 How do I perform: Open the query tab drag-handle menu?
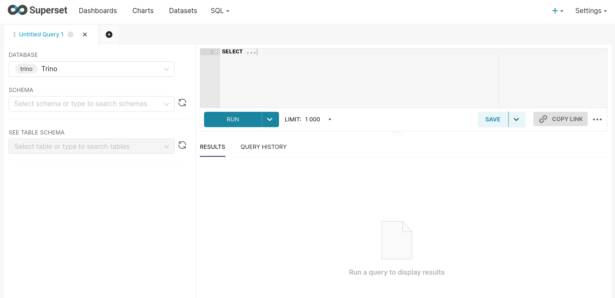pyautogui.click(x=14, y=34)
